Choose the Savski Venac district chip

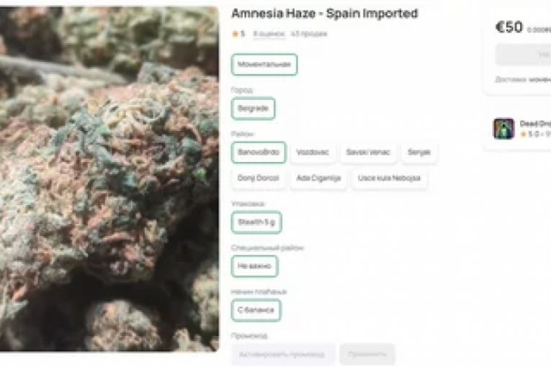pos(368,153)
